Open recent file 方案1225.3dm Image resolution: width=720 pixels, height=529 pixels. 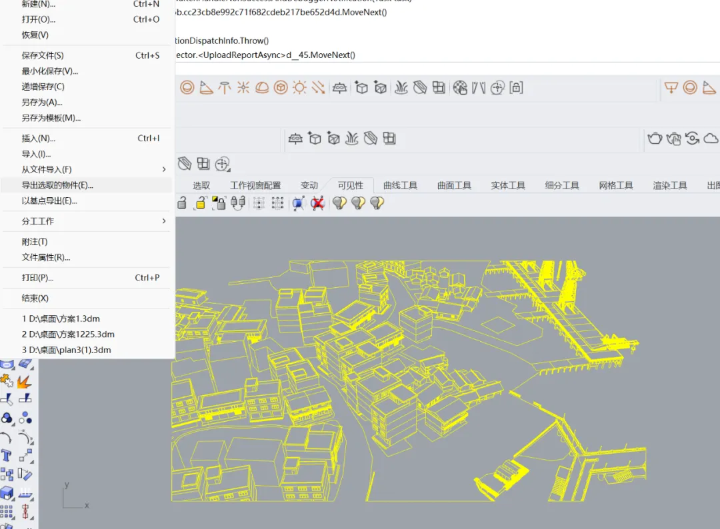tap(69, 334)
